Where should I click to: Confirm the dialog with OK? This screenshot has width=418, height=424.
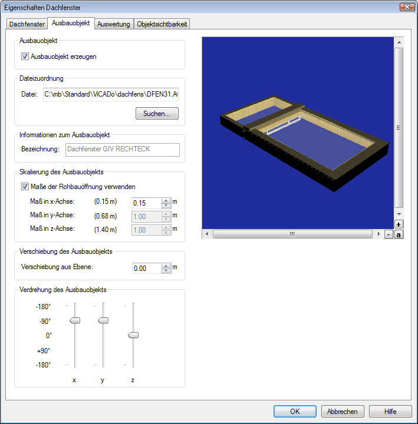click(x=295, y=411)
